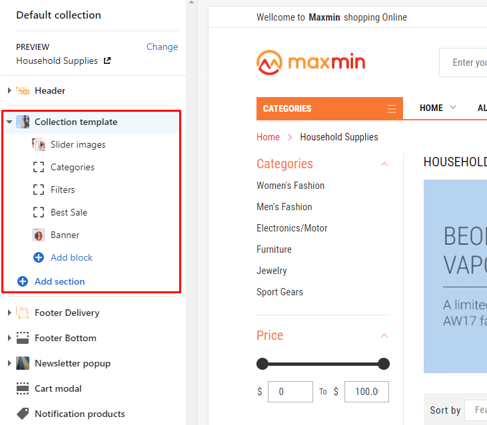
Task: Click the left price range slider handle
Action: (x=262, y=364)
